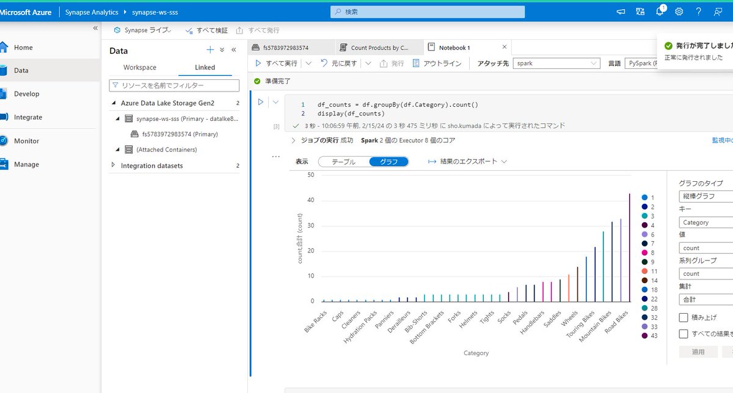Click 元に戻す undo button

(x=339, y=63)
